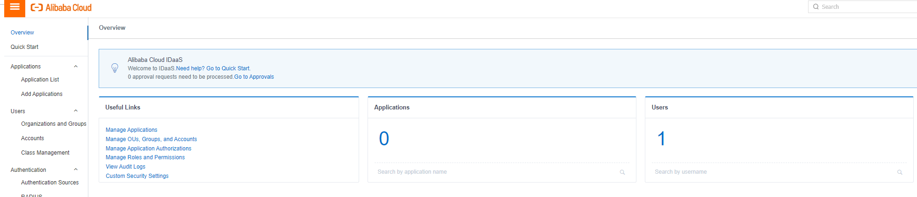Open Custom Security Settings link

137,176
